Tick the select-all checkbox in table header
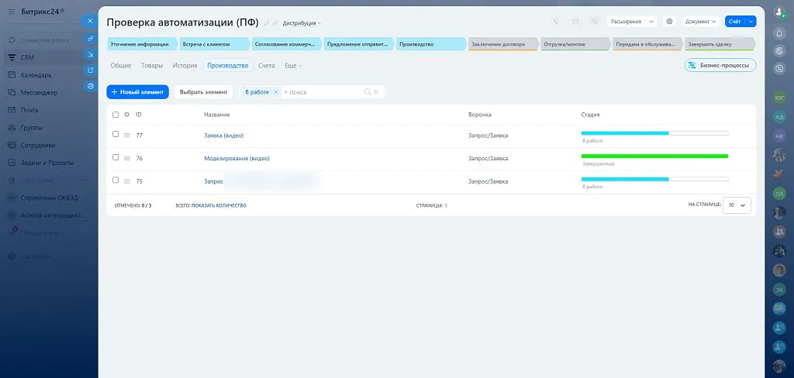The image size is (794, 378). click(x=116, y=115)
